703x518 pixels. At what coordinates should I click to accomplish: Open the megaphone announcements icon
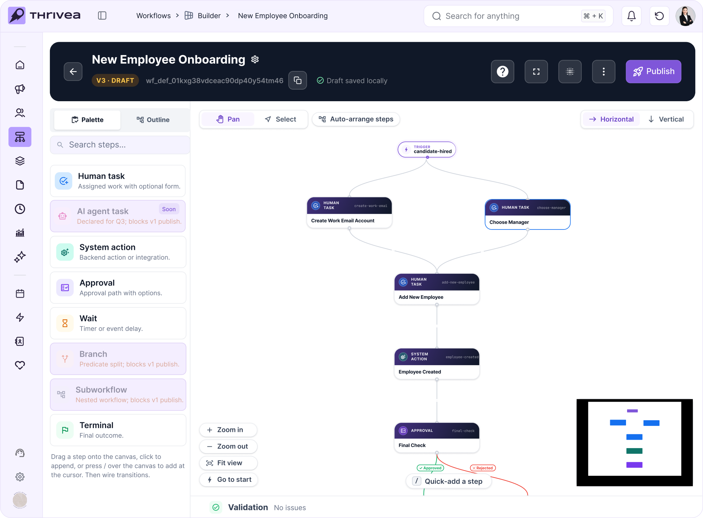click(20, 89)
